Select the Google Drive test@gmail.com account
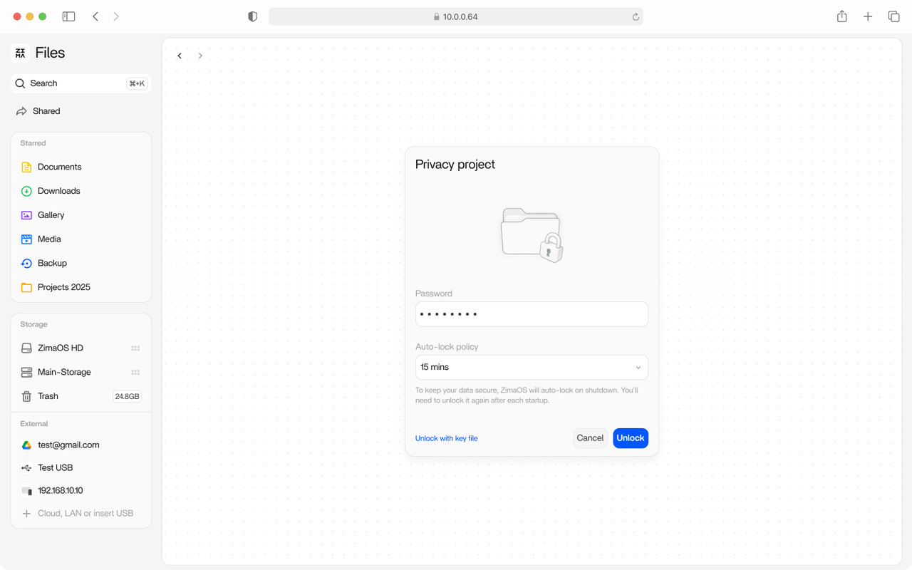Screen dimensions: 912x570 pos(68,445)
